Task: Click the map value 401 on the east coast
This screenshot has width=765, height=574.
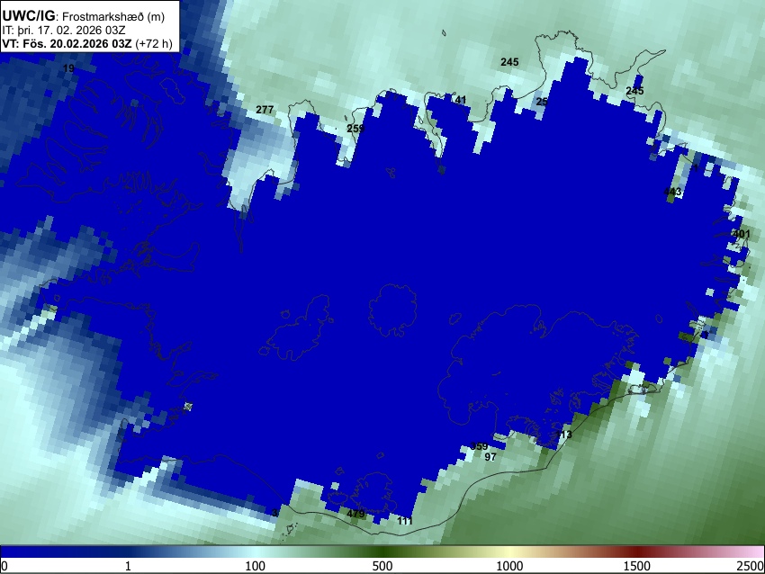Action: [x=741, y=234]
